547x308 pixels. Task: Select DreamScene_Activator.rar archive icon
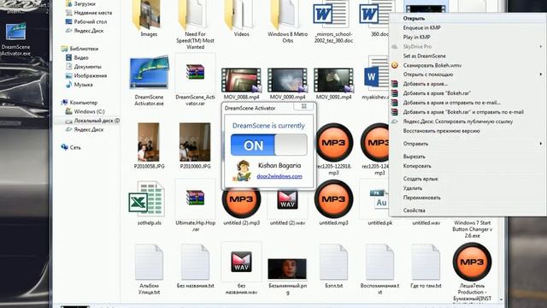pos(195,72)
